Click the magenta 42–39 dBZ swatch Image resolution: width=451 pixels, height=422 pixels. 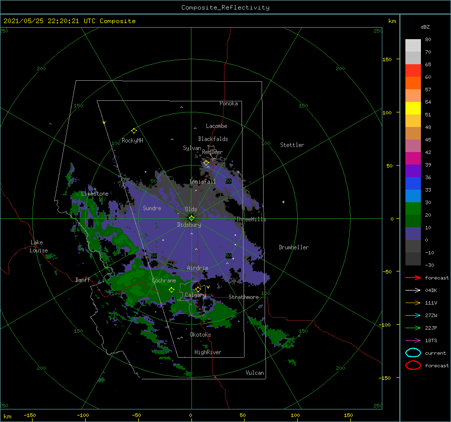pyautogui.click(x=413, y=159)
